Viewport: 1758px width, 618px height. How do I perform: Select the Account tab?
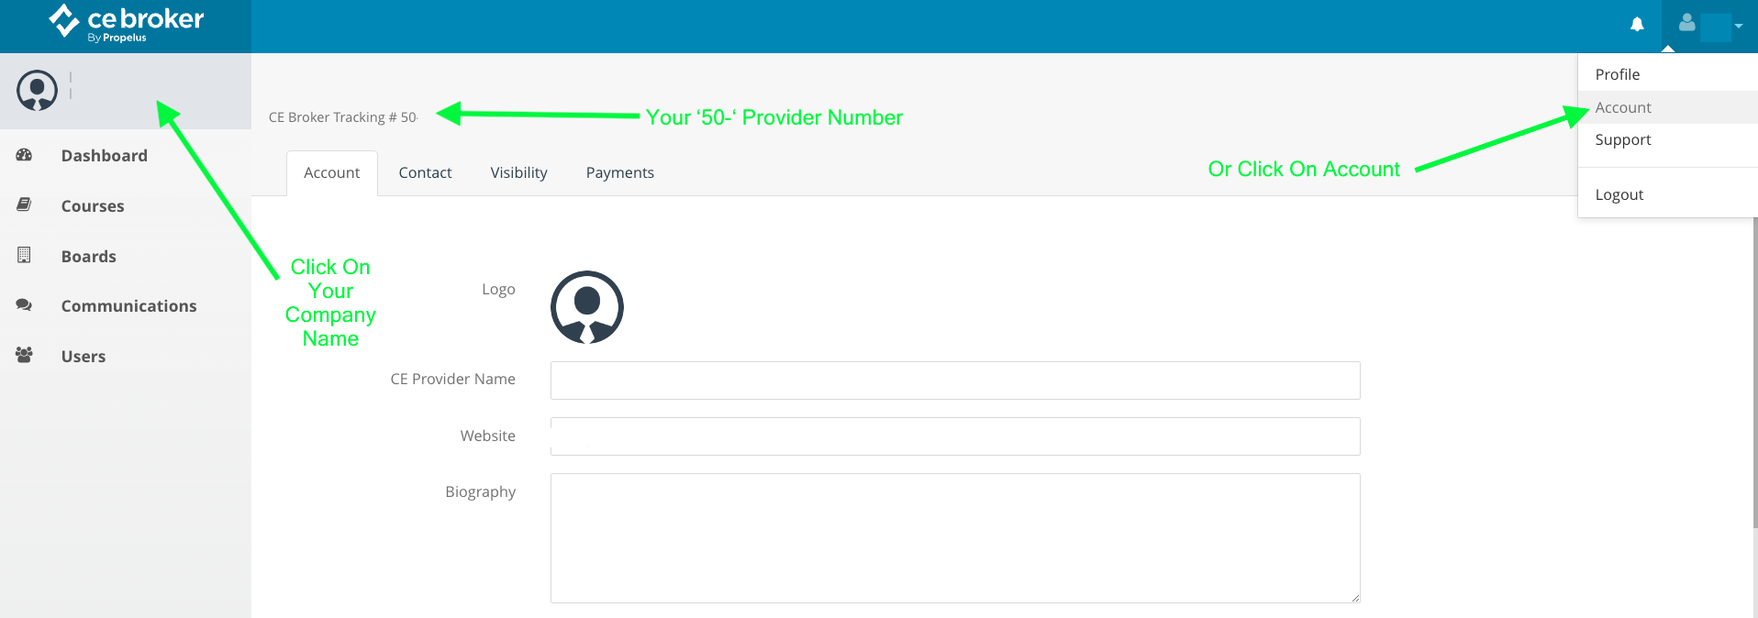tap(332, 172)
